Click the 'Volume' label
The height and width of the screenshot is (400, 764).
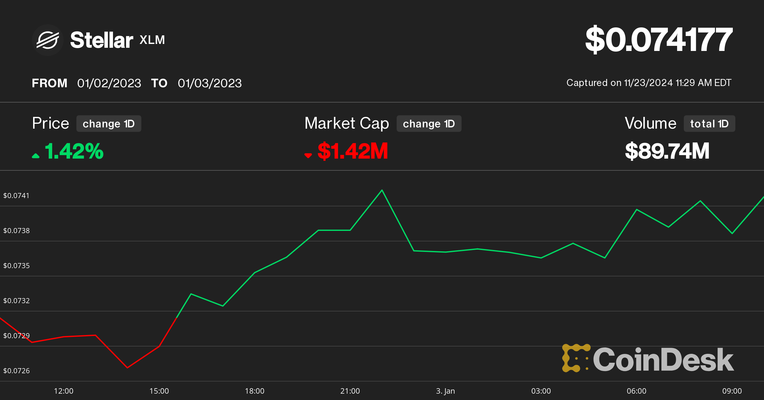[650, 123]
